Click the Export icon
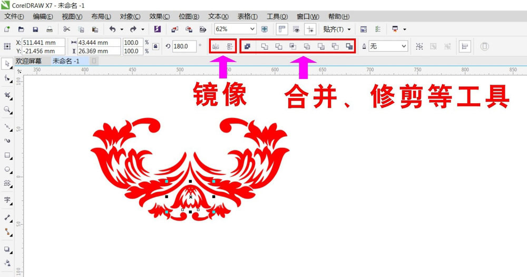Image resolution: width=527 pixels, height=277 pixels. (189, 29)
